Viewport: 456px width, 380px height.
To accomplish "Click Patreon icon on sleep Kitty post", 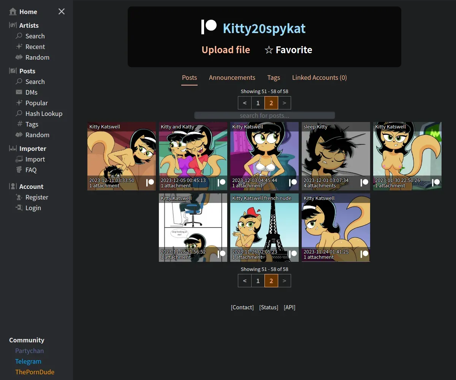I will click(364, 182).
